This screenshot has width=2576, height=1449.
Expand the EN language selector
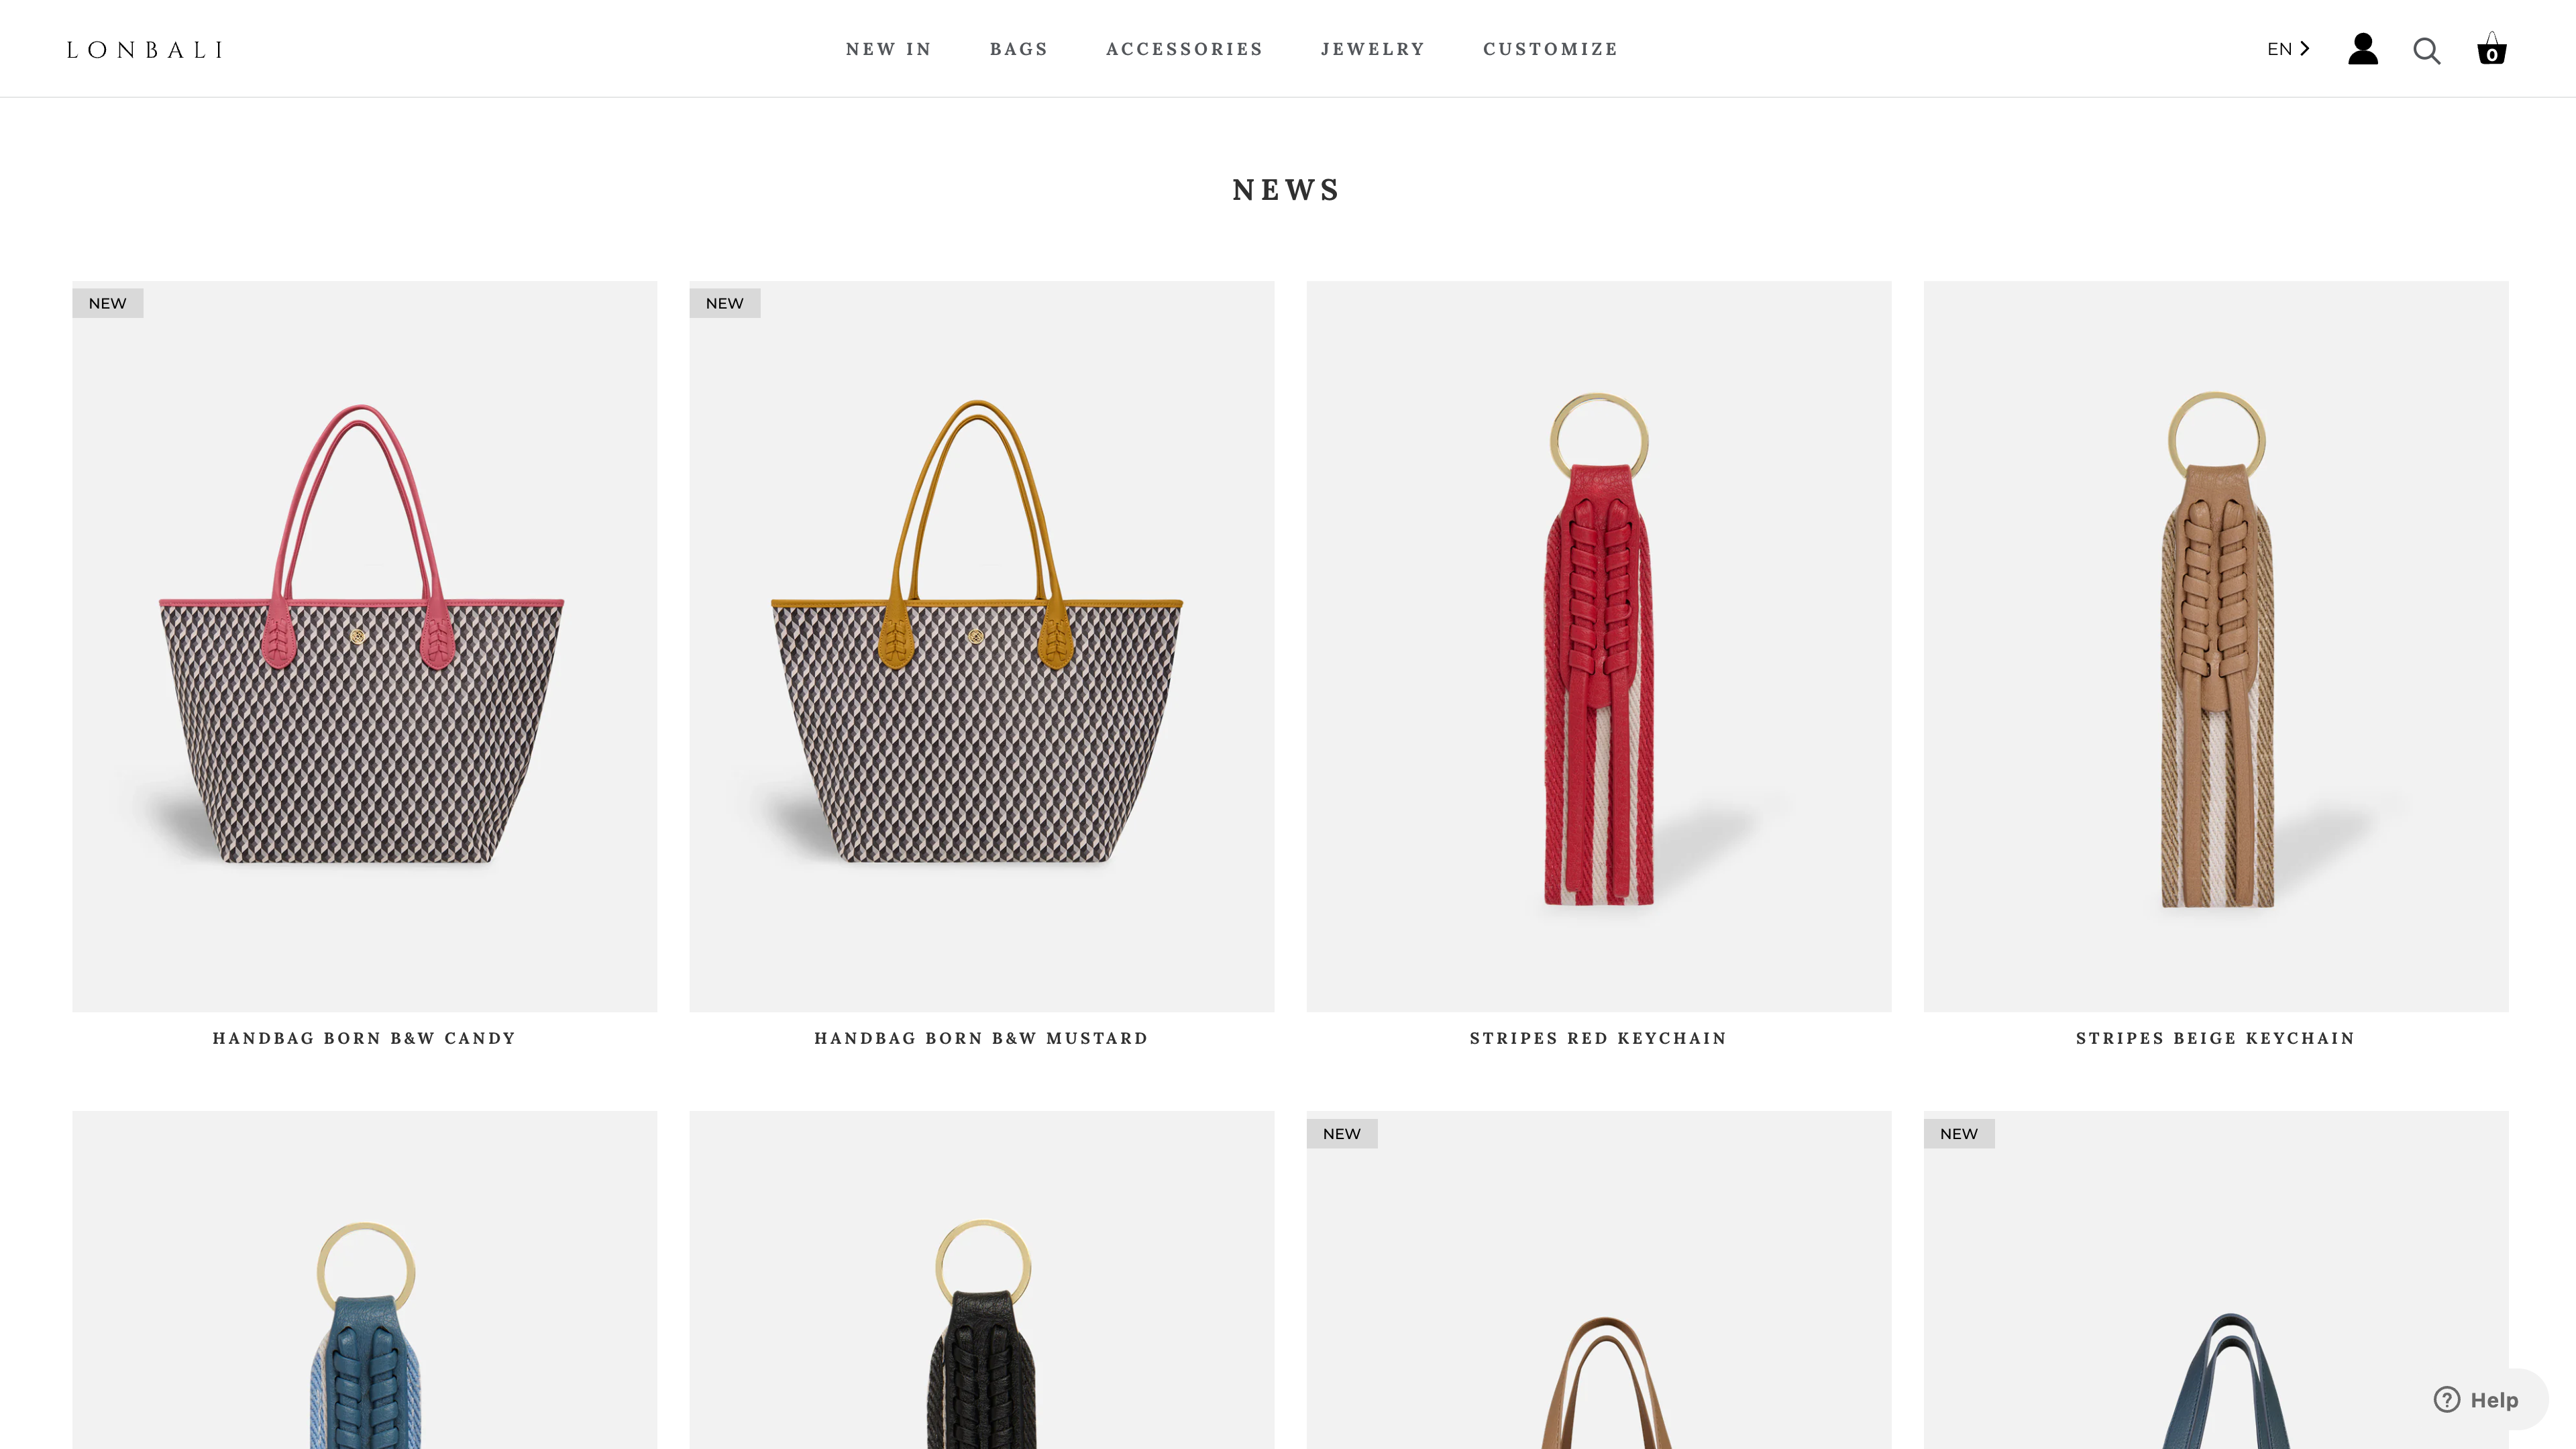(x=2288, y=49)
